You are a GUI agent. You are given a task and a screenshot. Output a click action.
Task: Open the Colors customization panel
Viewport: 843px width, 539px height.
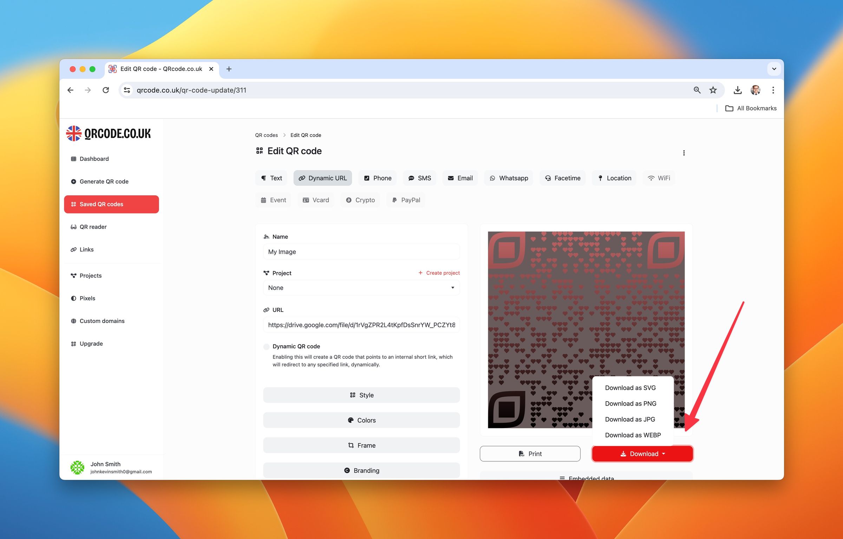coord(361,420)
